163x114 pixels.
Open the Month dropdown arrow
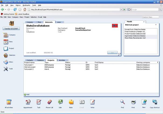pos(144,22)
